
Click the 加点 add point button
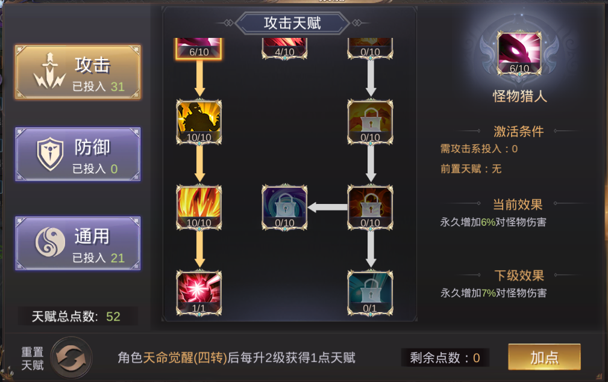coord(544,357)
